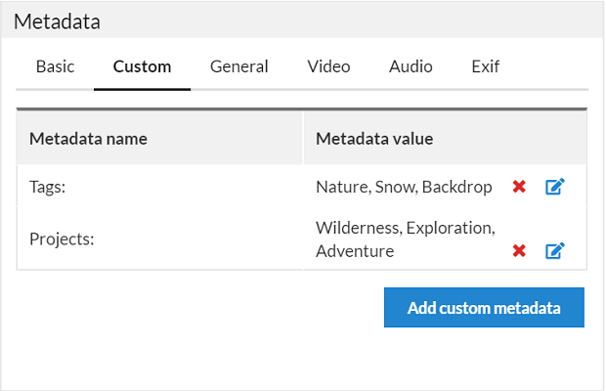Viewport: 606px width, 391px height.
Task: Click the word Backdrop in Tags value
Action: pos(457,187)
